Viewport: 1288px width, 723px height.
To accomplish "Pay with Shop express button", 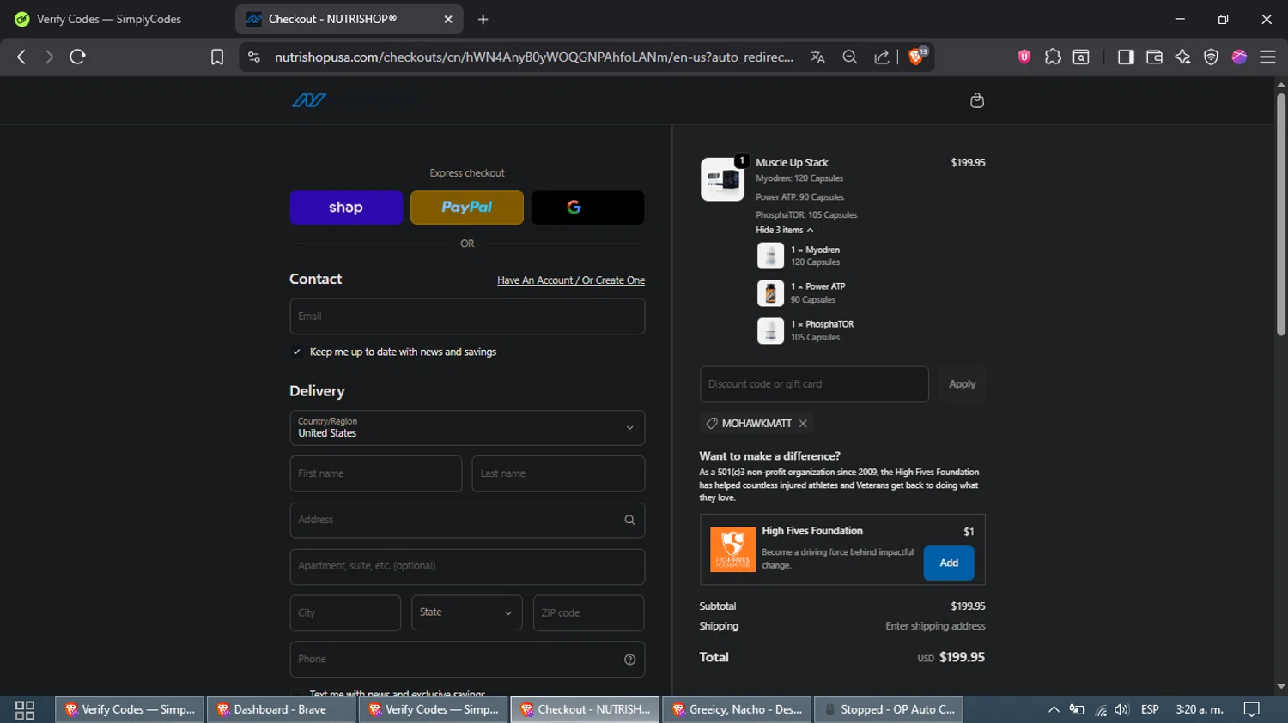I will 346,208.
